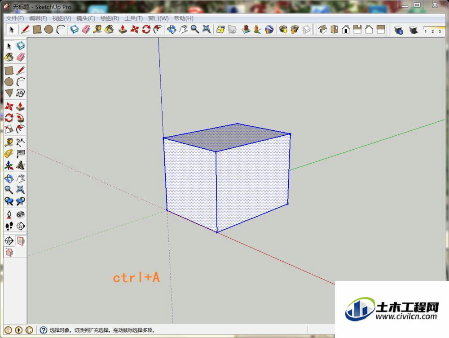Screen dimensions: 449x338
Task: Click the cube's dark top face
Action: pyautogui.click(x=227, y=137)
